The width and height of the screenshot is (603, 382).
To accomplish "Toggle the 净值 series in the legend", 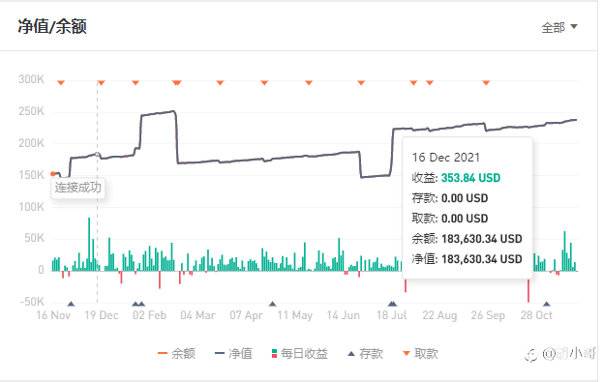I will 233,354.
